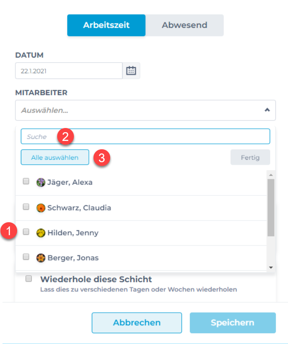Viewport: 288px width, 344px height.
Task: Click the Auswählen... employee combo box
Action: [138, 110]
